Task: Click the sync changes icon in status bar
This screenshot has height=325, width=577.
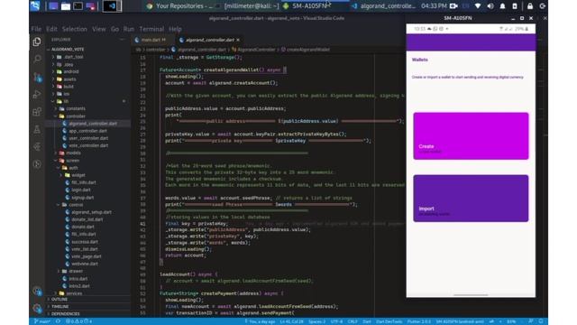Action: click(x=58, y=321)
